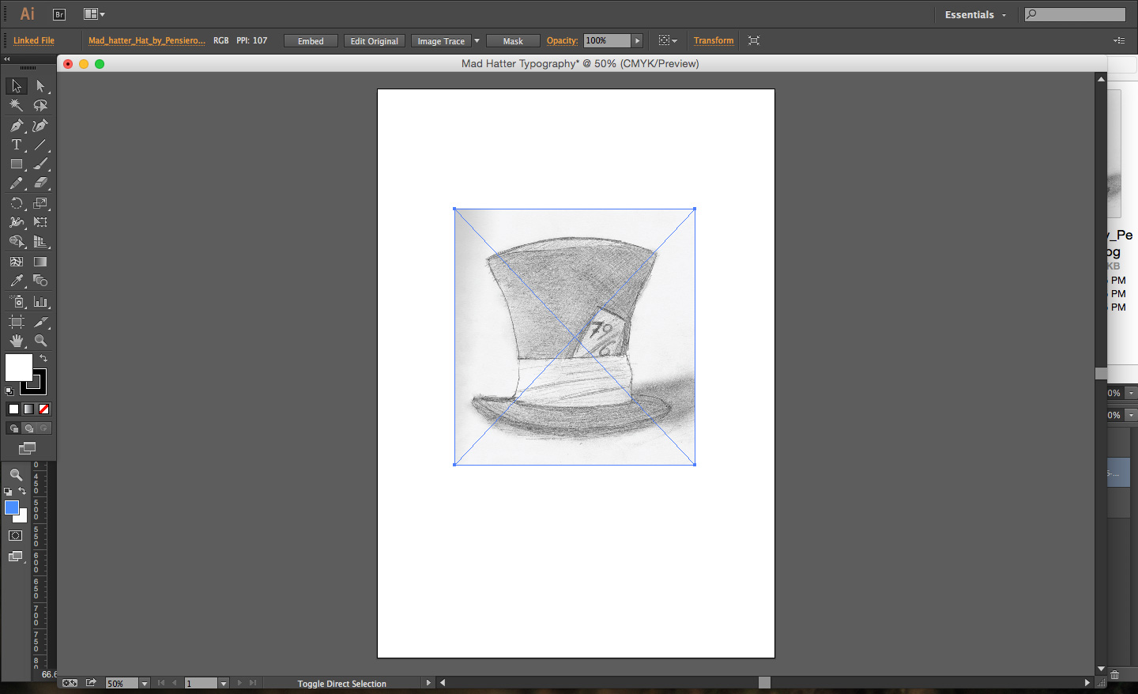Select the Direct Selection tool

click(40, 86)
